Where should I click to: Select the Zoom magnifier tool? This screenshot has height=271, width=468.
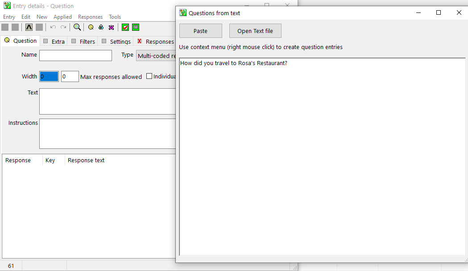(x=77, y=27)
